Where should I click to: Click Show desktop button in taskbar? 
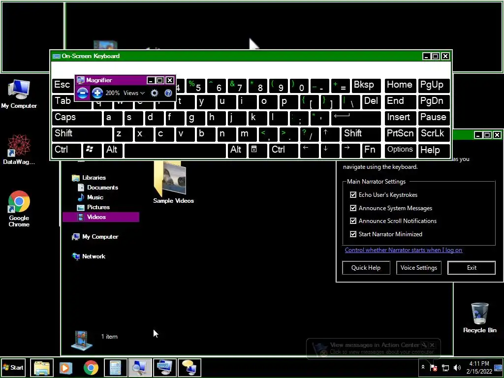[x=498, y=367]
